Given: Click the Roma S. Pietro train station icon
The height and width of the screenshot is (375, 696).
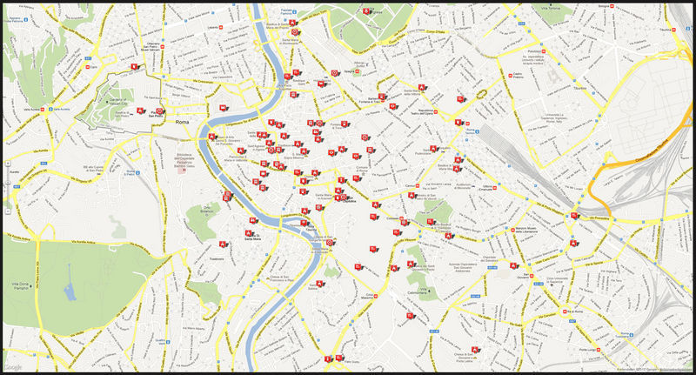Looking at the screenshot, I should click(137, 172).
